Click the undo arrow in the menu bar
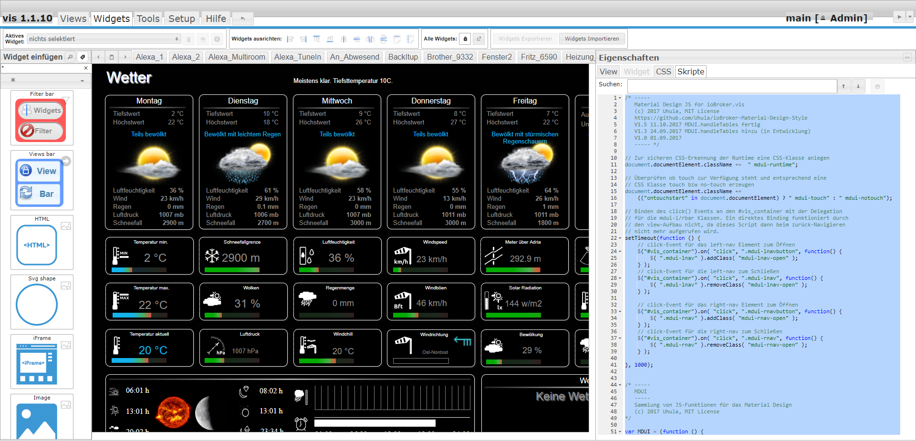This screenshot has width=916, height=441. [243, 19]
